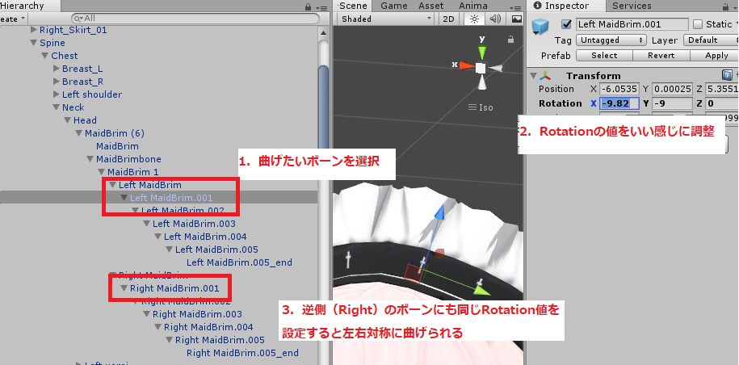
Task: Click the object name field
Action: pos(632,24)
